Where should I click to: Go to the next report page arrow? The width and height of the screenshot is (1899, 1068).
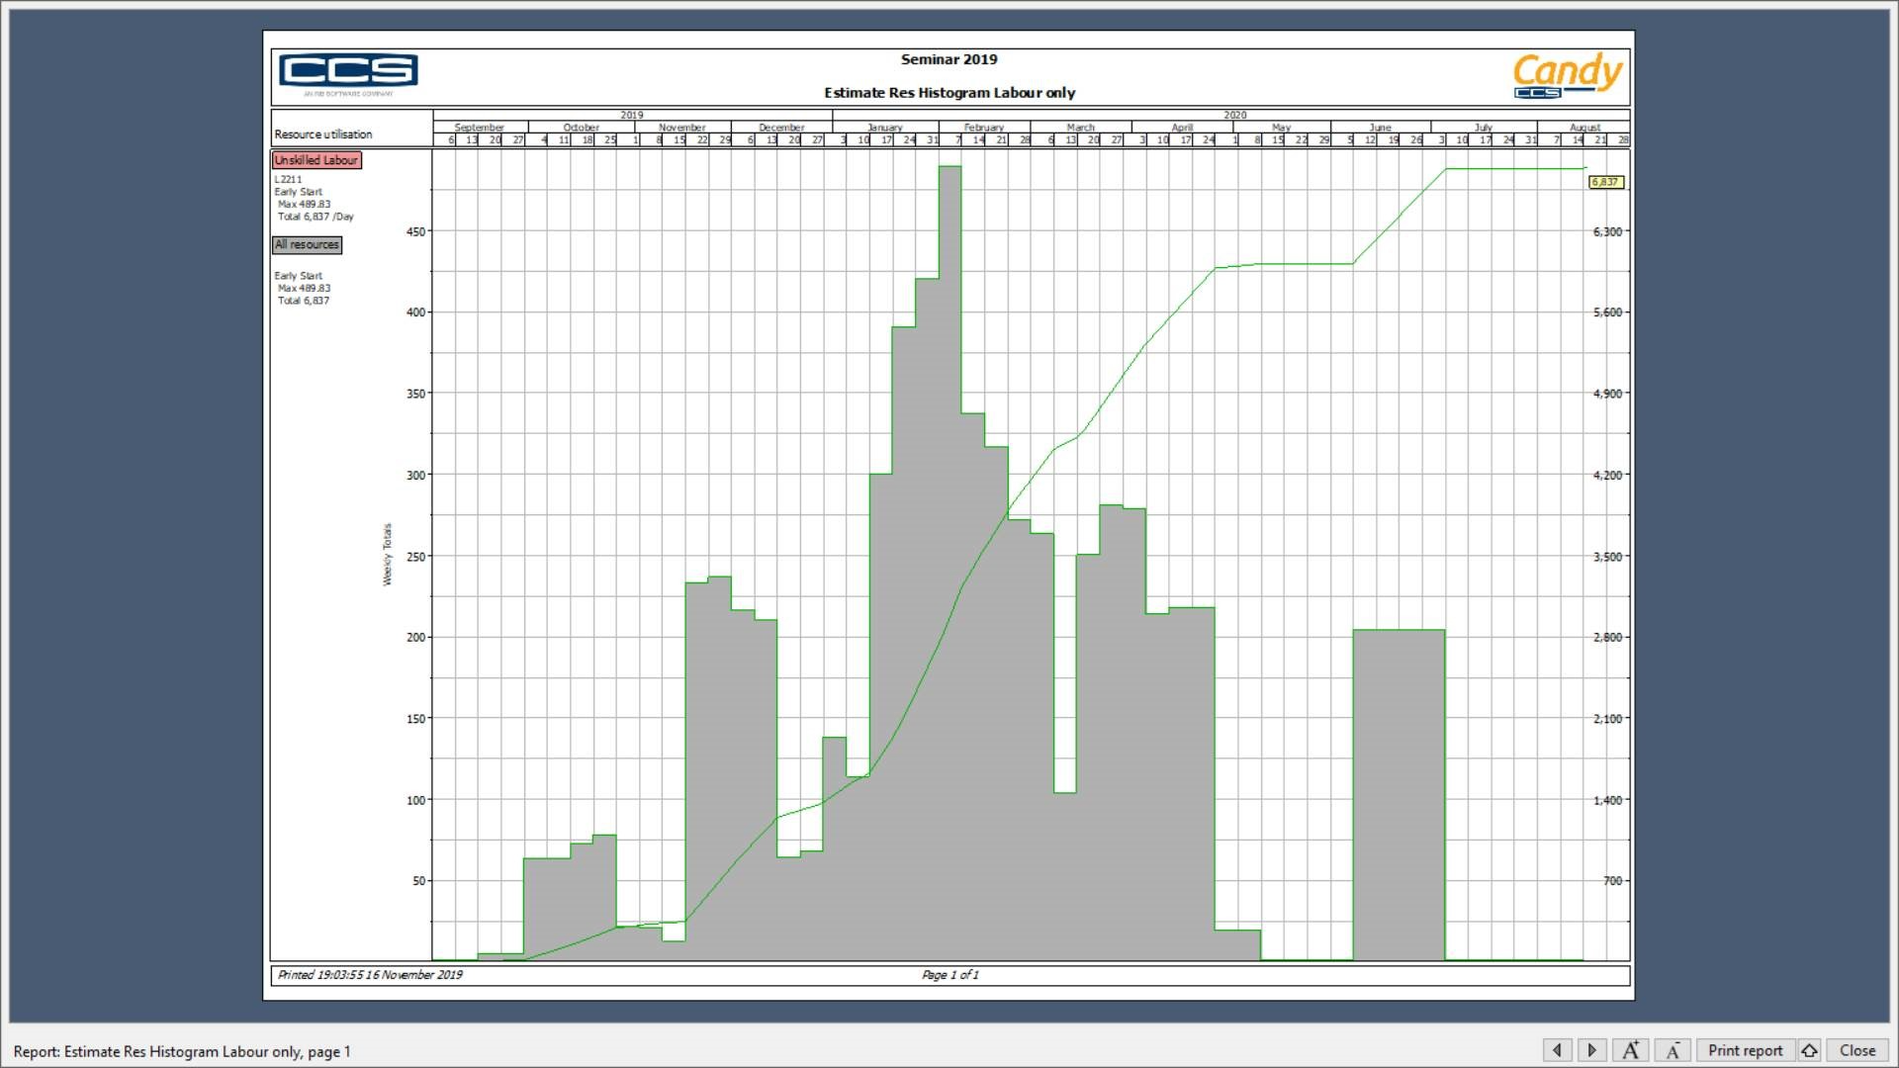pyautogui.click(x=1591, y=1050)
